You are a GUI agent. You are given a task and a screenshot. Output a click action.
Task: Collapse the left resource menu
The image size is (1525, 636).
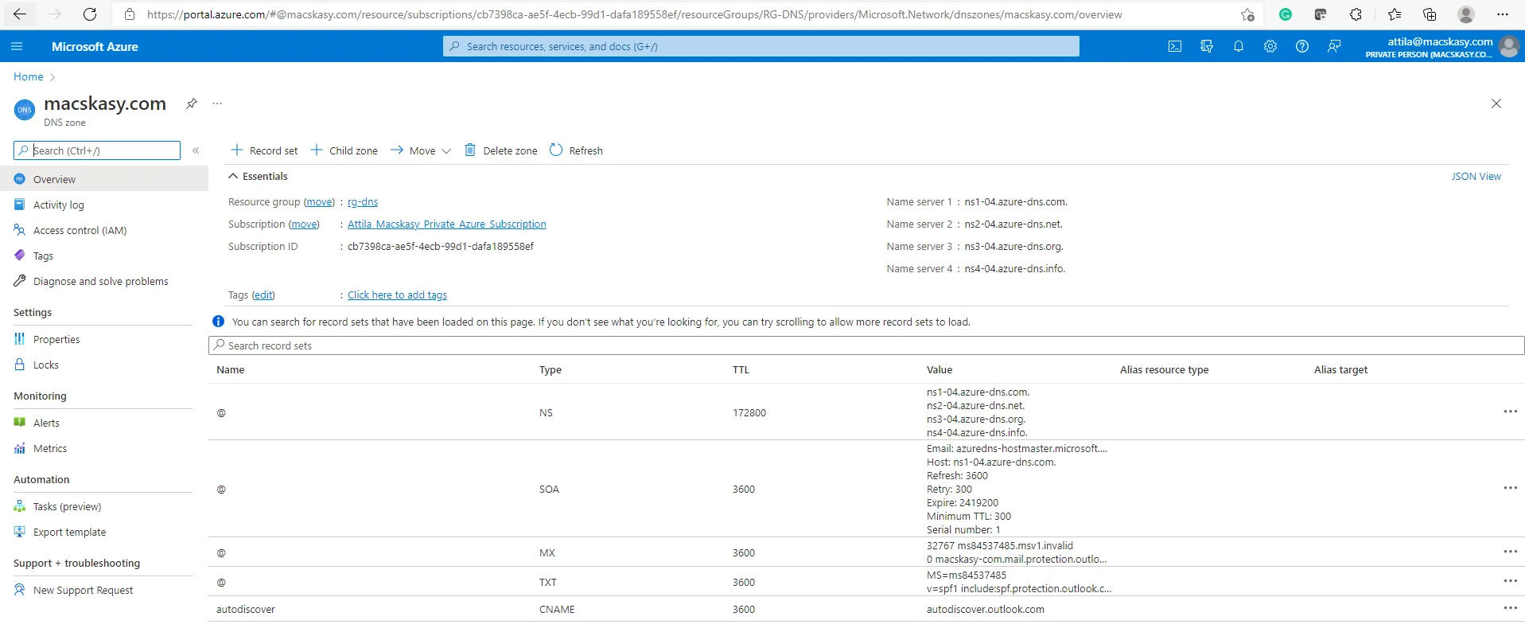point(196,150)
